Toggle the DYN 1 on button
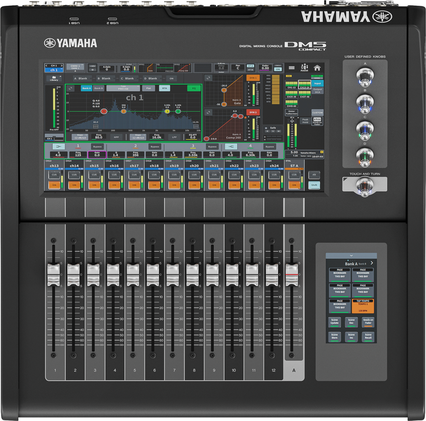Screen dimensions: 426x421 pyautogui.click(x=253, y=78)
